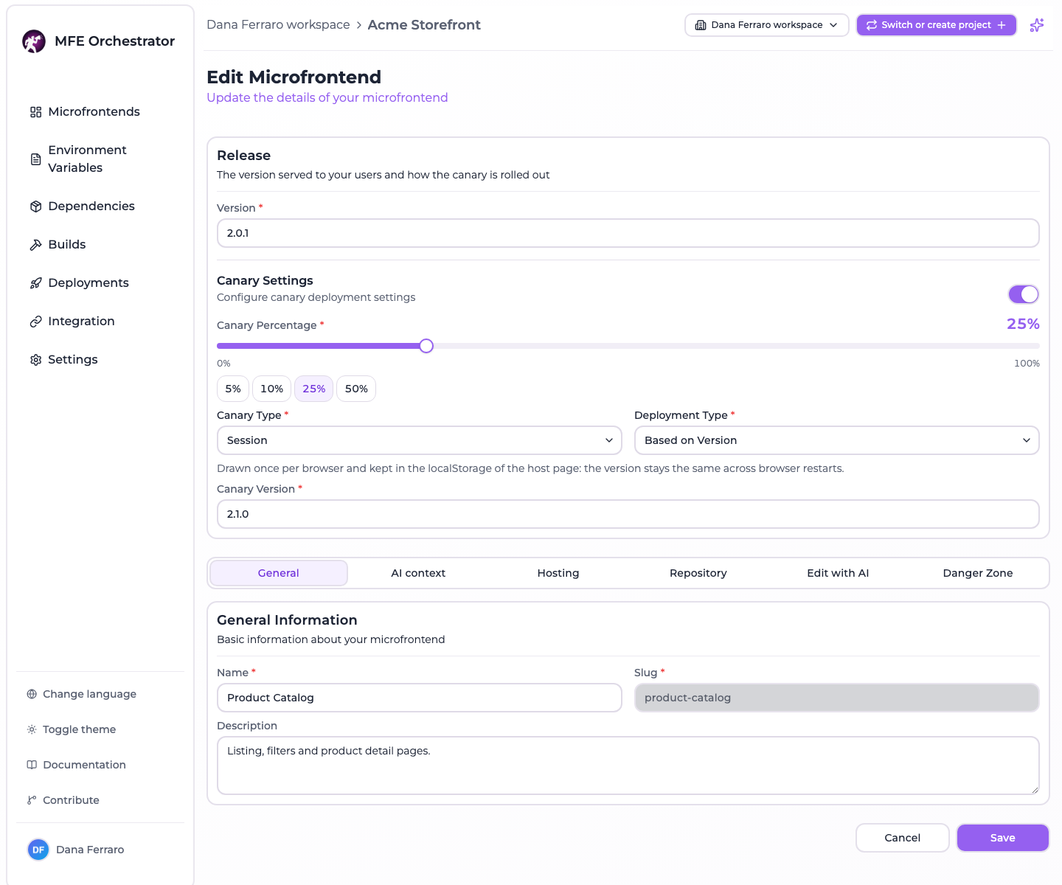Open the Documentation link
The width and height of the screenshot is (1062, 885).
tap(84, 765)
